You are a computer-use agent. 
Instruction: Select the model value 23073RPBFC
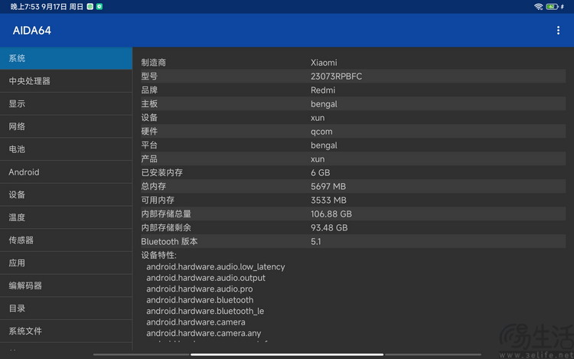click(x=336, y=76)
